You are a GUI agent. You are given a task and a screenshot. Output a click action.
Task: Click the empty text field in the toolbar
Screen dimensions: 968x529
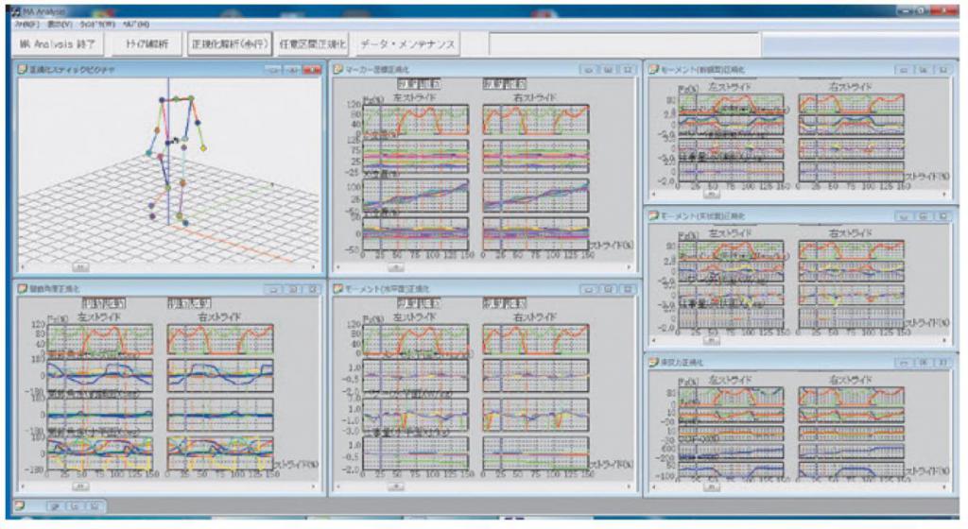[624, 44]
